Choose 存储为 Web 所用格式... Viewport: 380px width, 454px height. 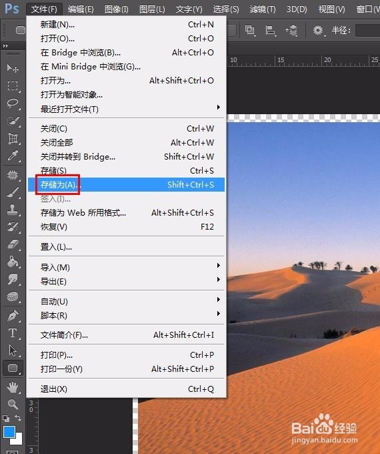tap(126, 213)
